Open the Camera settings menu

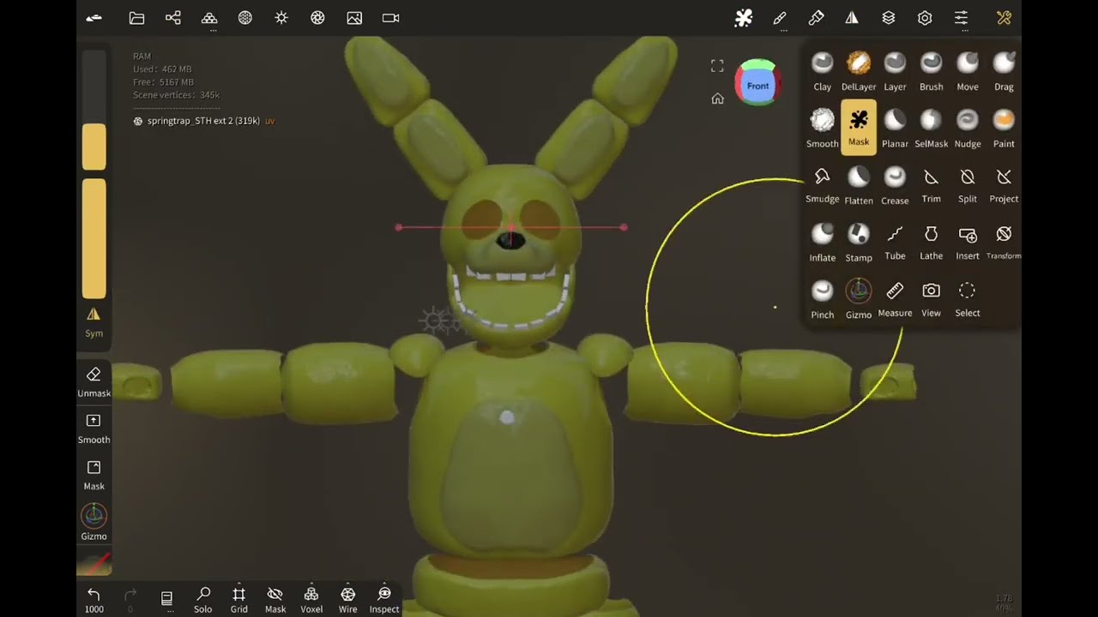click(390, 18)
